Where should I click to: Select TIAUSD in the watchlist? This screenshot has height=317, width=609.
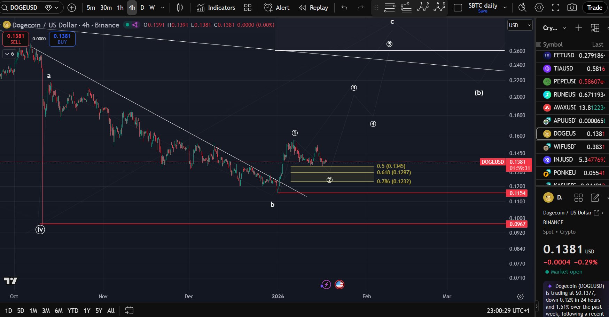tap(573, 68)
